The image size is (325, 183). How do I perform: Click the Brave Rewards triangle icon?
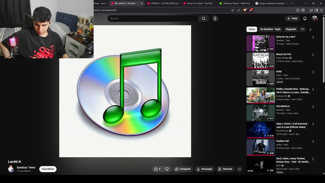tap(251, 10)
